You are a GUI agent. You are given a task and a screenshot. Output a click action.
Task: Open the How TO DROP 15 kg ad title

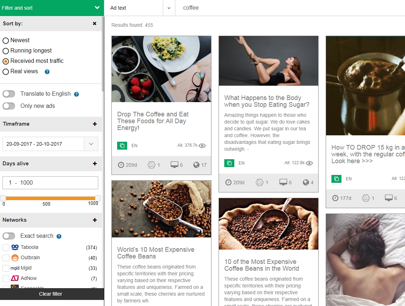pyautogui.click(x=368, y=154)
